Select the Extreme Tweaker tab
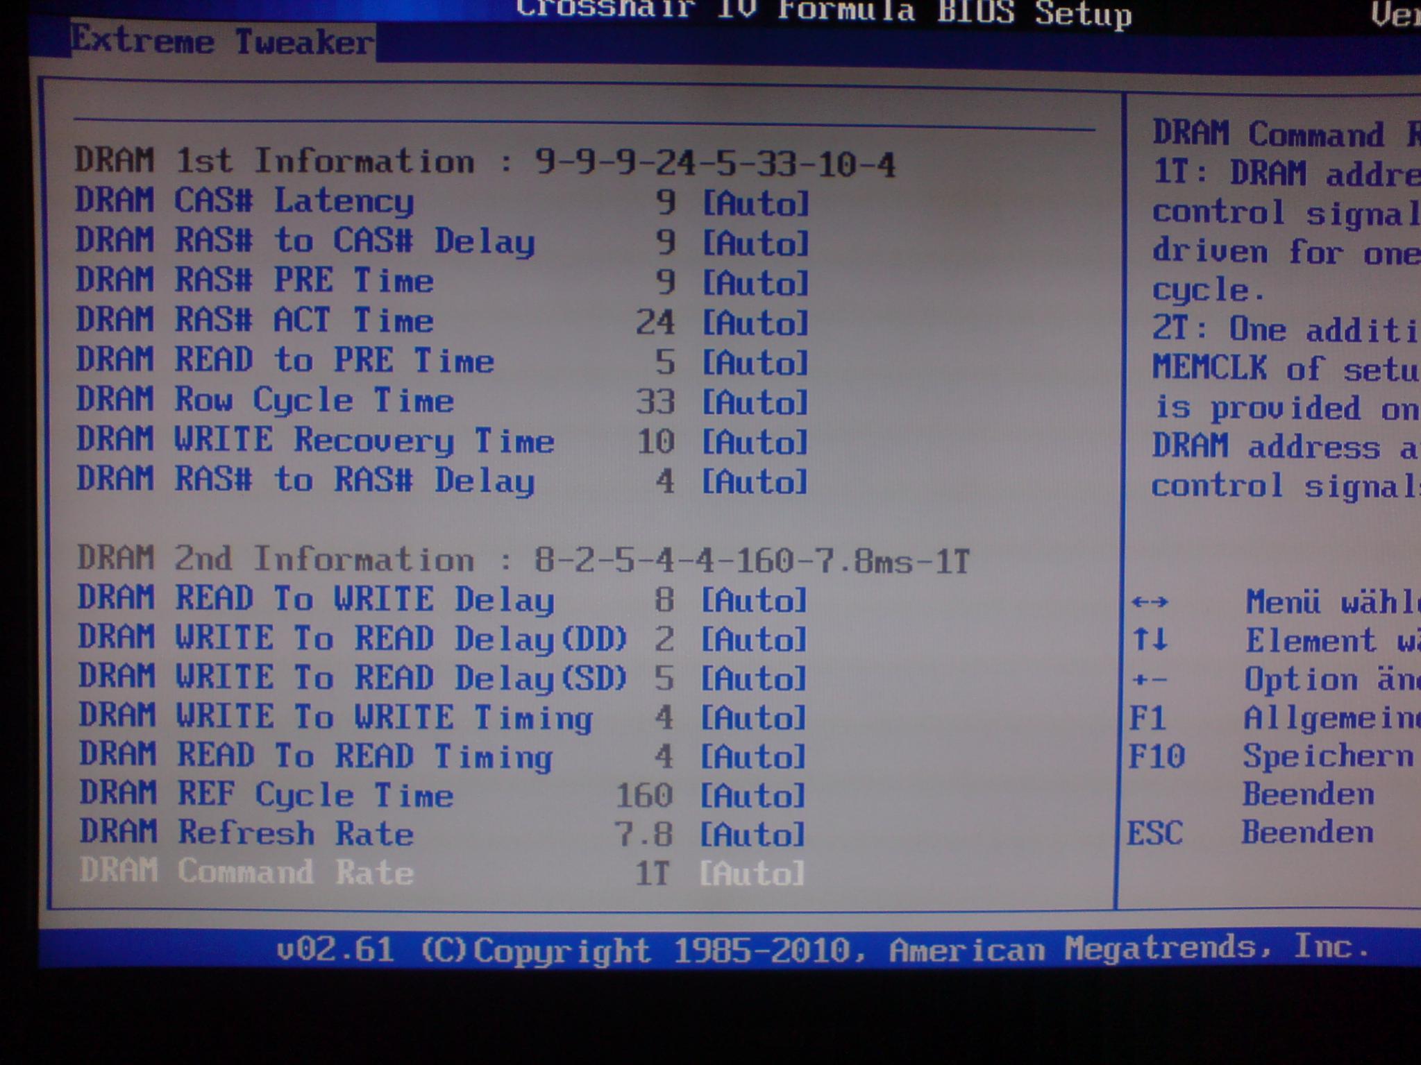Image resolution: width=1421 pixels, height=1065 pixels. [222, 43]
